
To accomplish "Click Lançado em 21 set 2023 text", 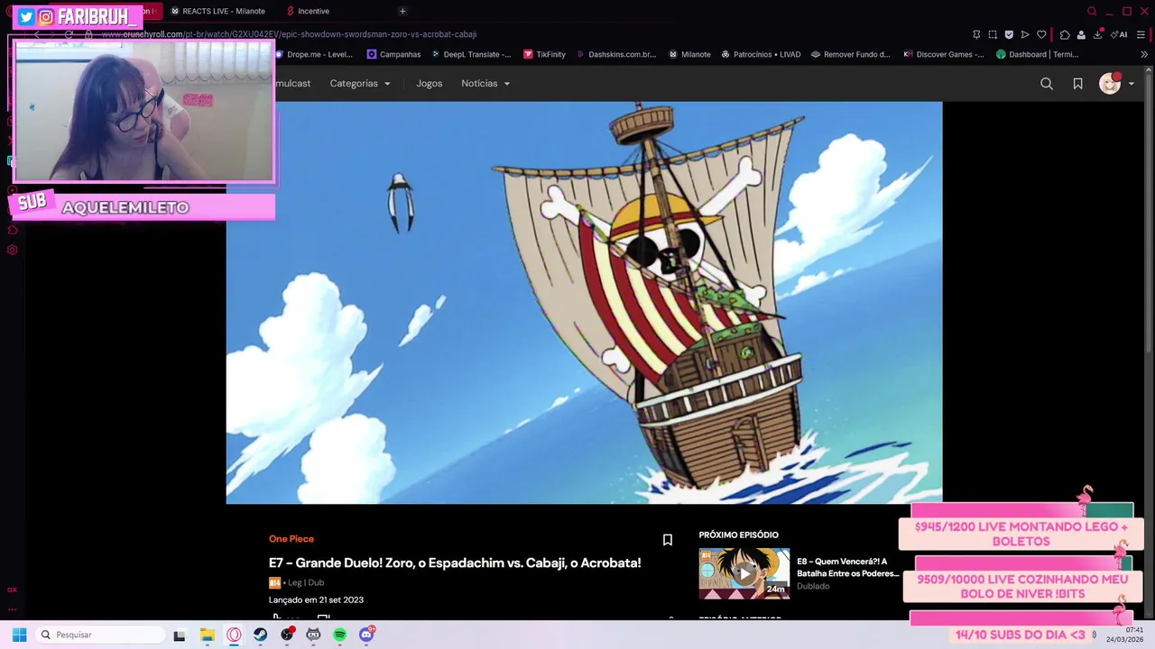I will coord(316,599).
